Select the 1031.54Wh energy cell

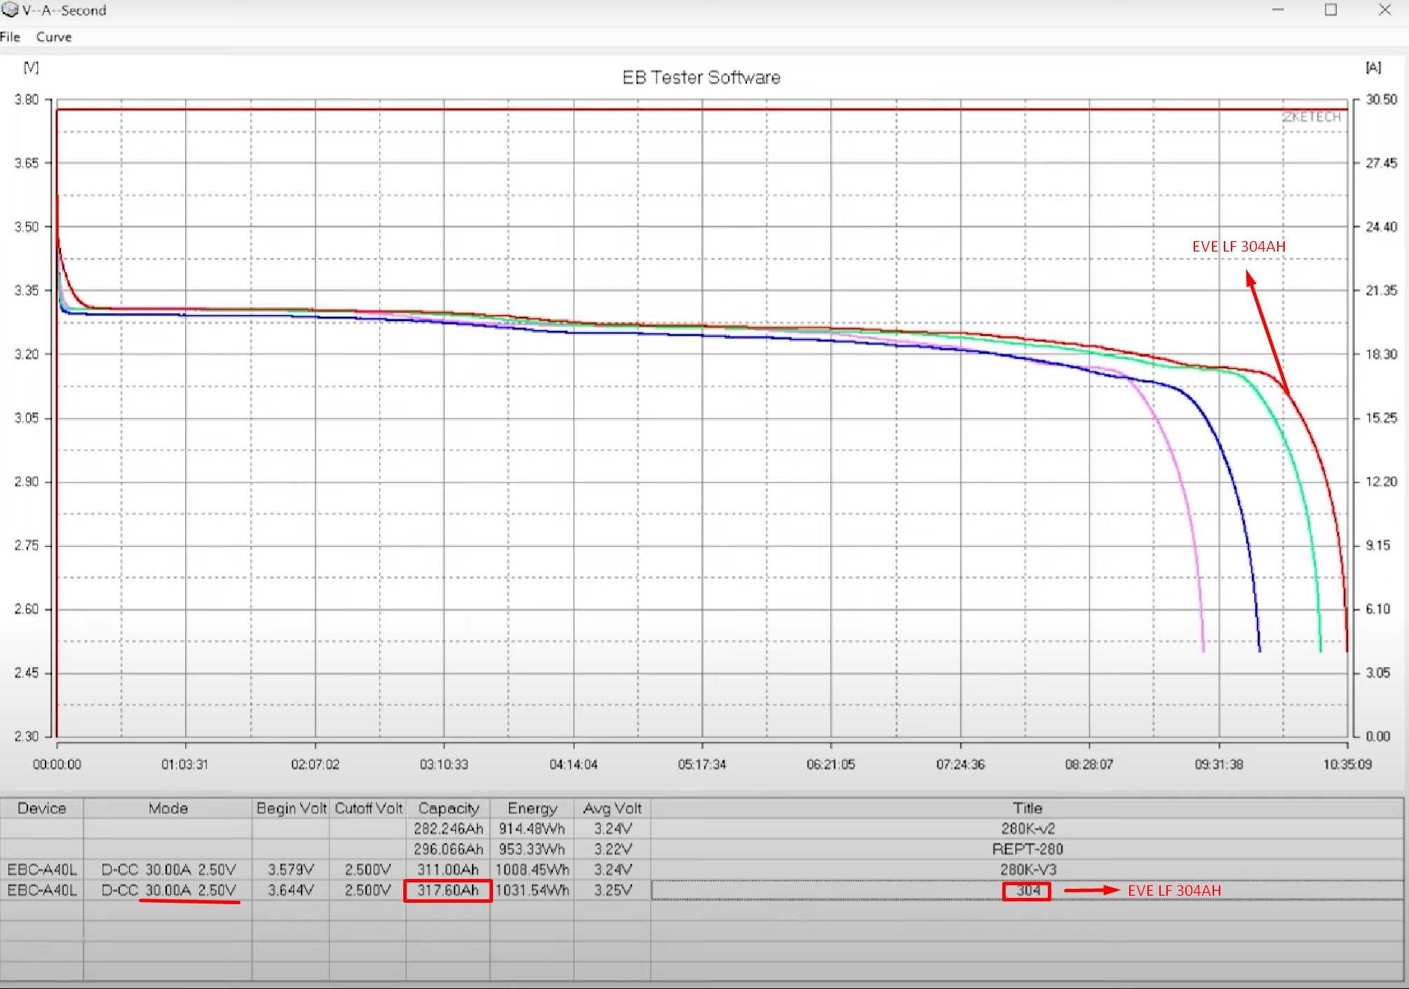[532, 890]
